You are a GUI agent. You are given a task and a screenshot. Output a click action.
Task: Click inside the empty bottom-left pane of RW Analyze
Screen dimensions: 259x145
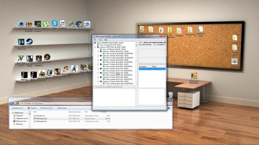pos(114,97)
